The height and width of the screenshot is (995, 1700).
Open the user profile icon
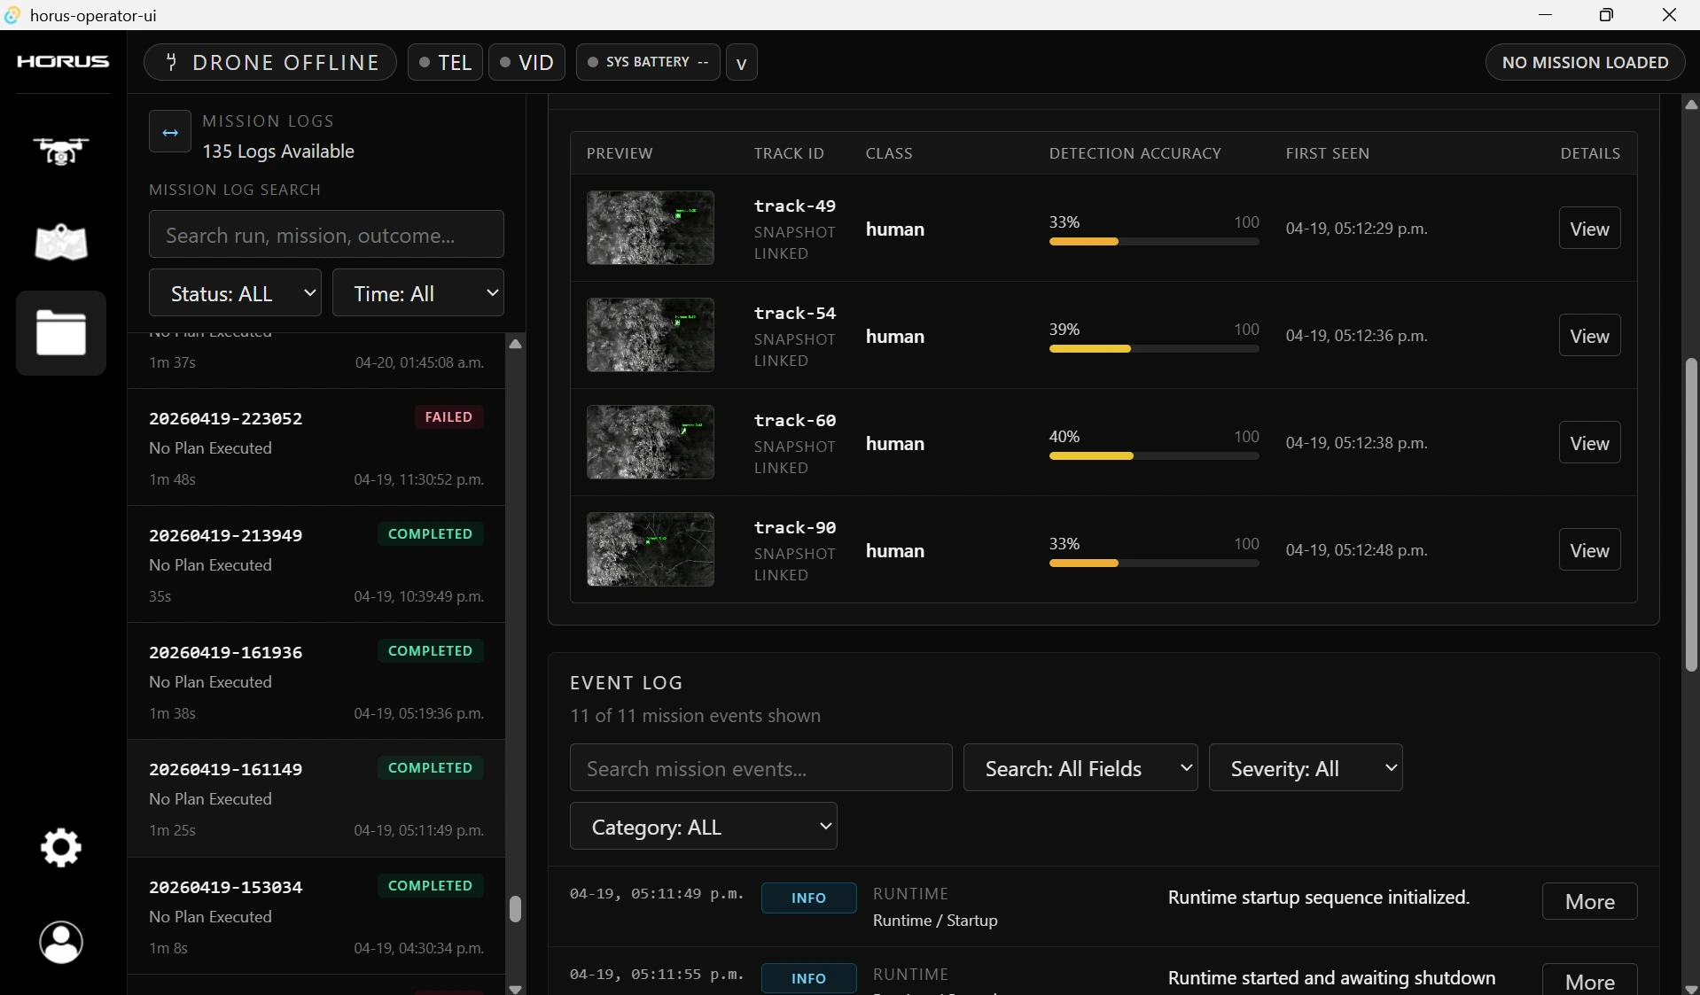tap(61, 942)
